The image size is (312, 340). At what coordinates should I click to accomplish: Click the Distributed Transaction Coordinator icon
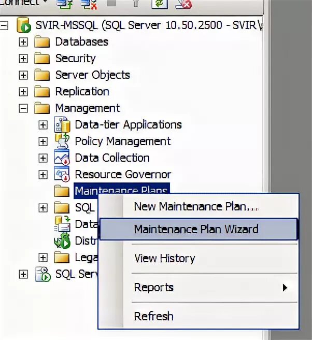pos(62,240)
